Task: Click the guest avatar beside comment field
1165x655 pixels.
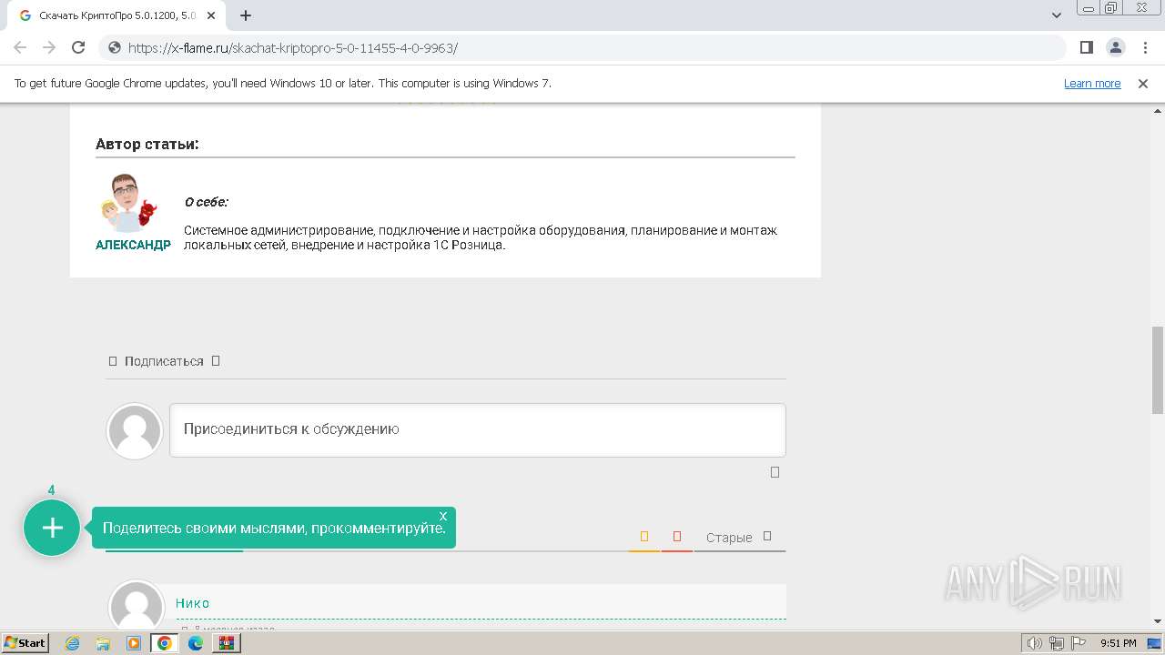Action: tap(135, 431)
